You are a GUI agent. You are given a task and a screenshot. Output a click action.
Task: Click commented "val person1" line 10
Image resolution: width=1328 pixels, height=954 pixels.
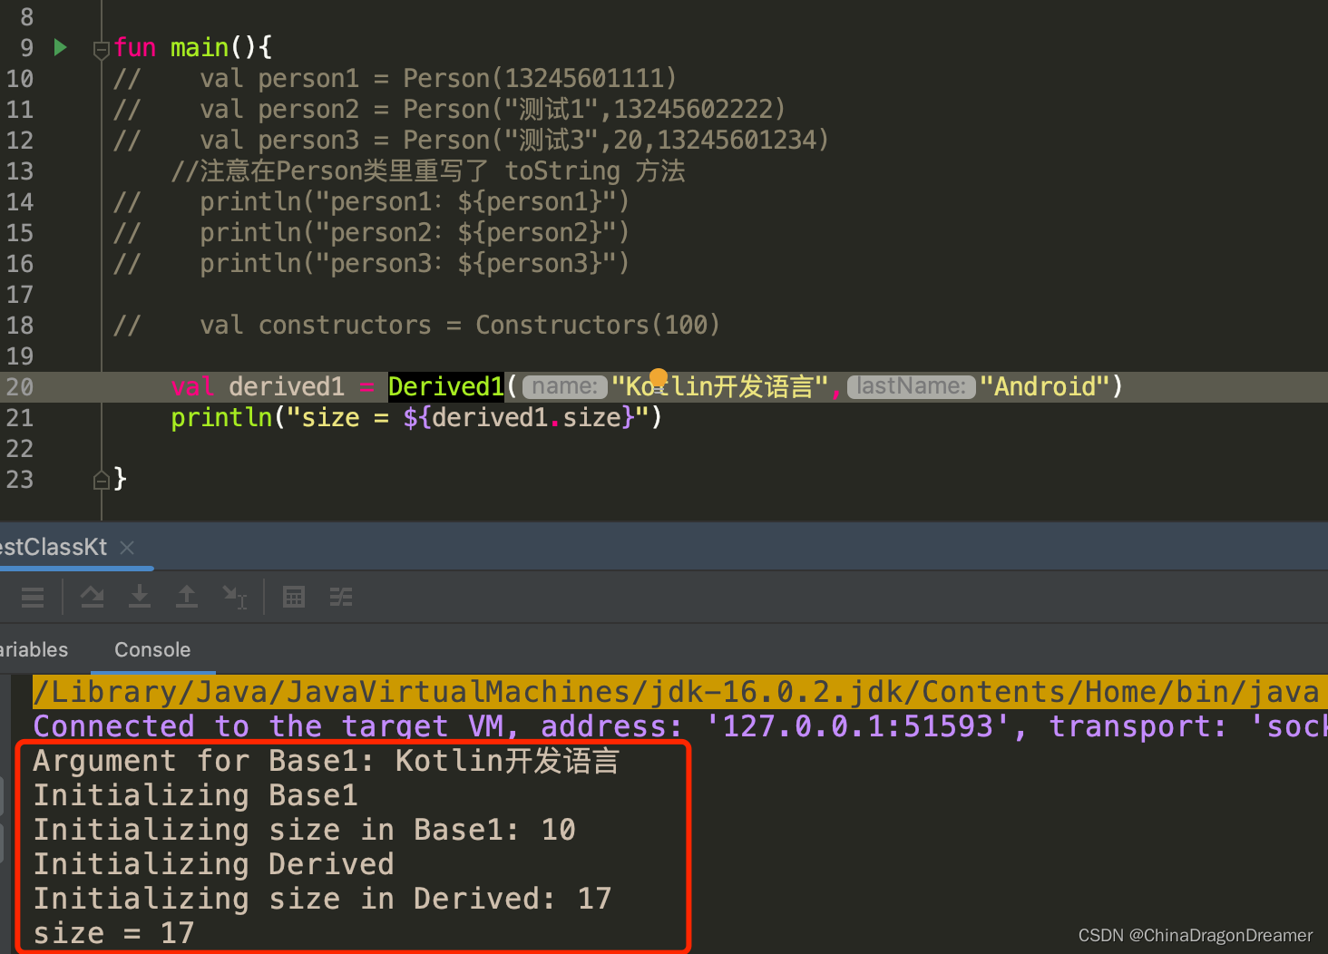[x=395, y=78]
